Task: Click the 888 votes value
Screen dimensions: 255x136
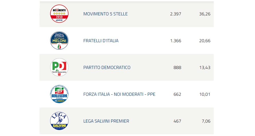Action: point(177,68)
